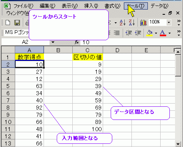
Task: Click the formula bar showing 10
Action: point(131,42)
